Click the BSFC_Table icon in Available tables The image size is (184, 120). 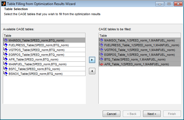[x=6, y=69]
